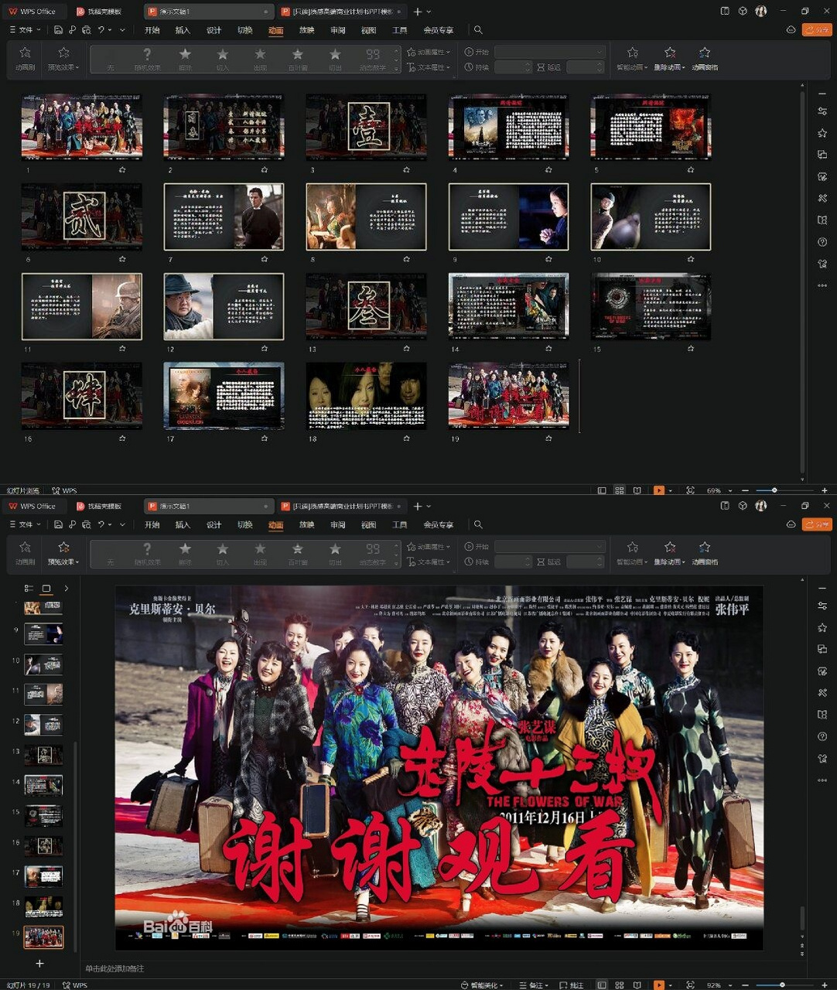Expand the 备注 dropdown in status bar

coord(547,985)
